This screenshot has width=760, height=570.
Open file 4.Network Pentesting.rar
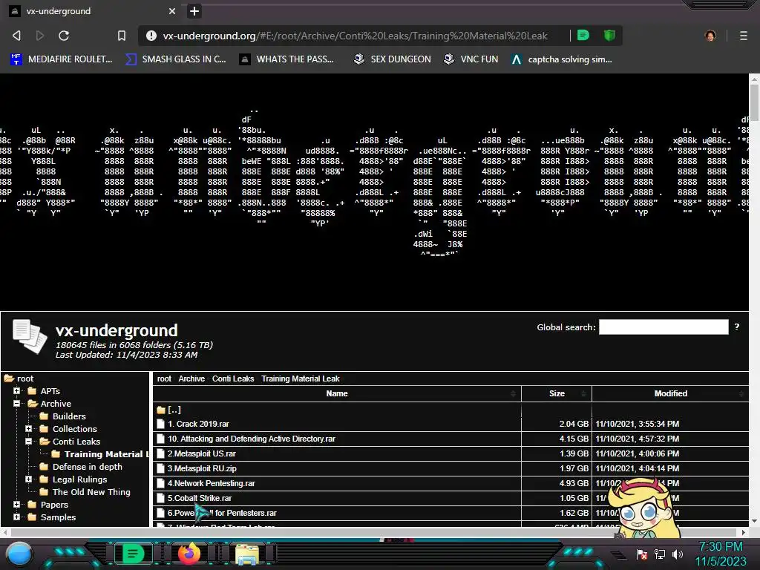(x=212, y=483)
